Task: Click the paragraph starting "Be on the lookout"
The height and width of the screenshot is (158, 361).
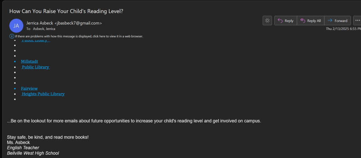Action: click(x=134, y=121)
